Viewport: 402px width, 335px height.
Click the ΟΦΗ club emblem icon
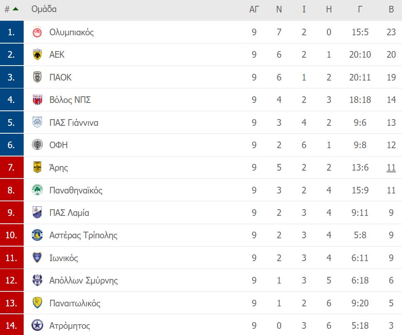point(37,145)
